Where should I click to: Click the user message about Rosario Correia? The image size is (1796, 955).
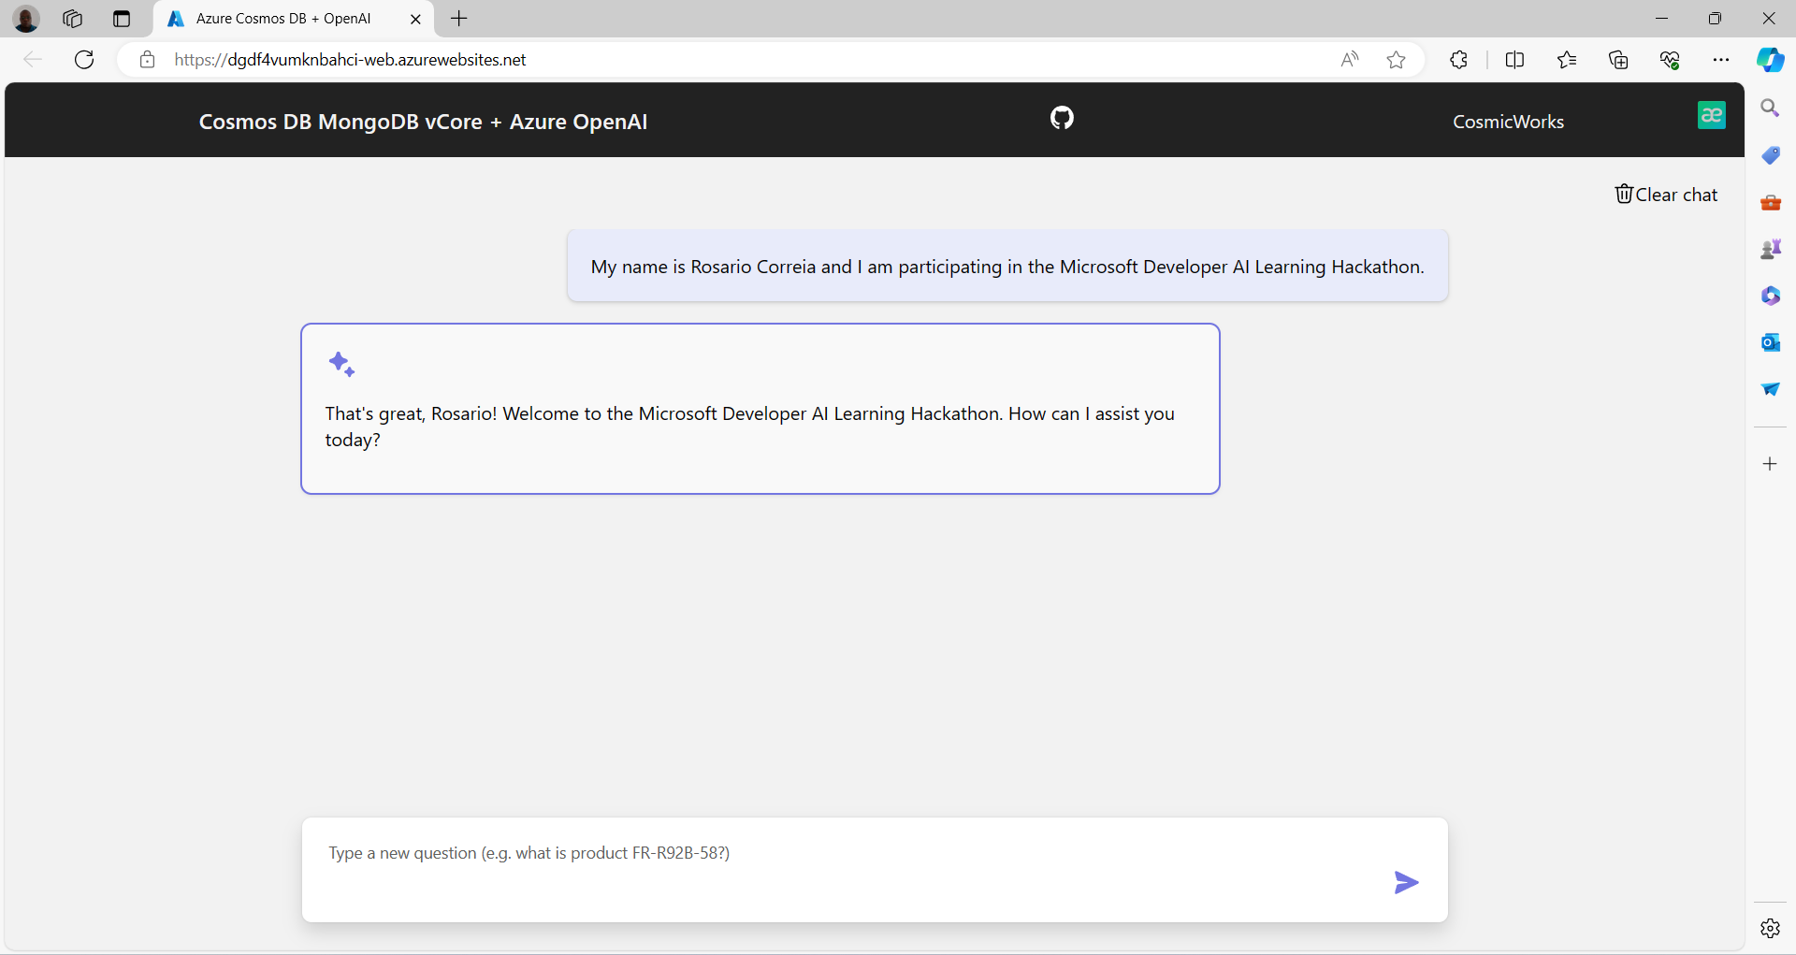(x=1007, y=267)
